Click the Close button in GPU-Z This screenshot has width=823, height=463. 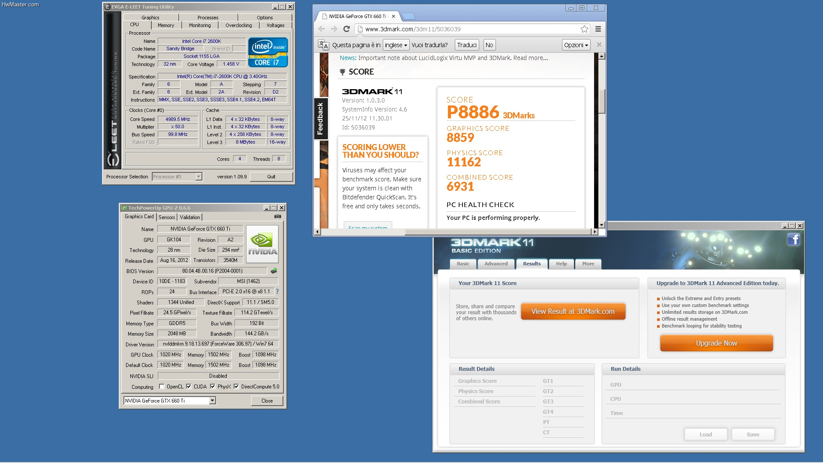pyautogui.click(x=267, y=401)
